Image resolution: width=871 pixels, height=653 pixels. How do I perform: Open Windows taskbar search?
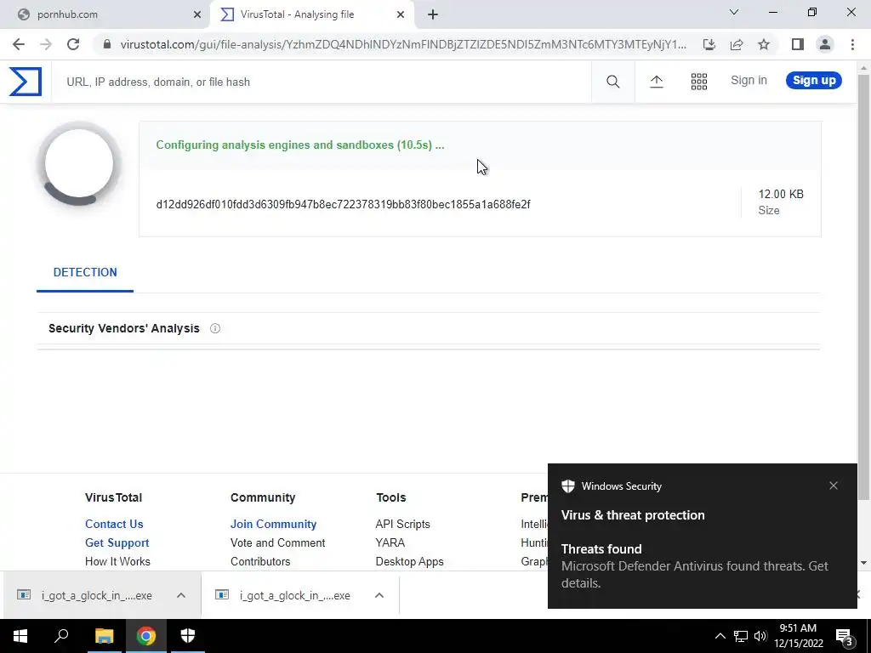(61, 636)
